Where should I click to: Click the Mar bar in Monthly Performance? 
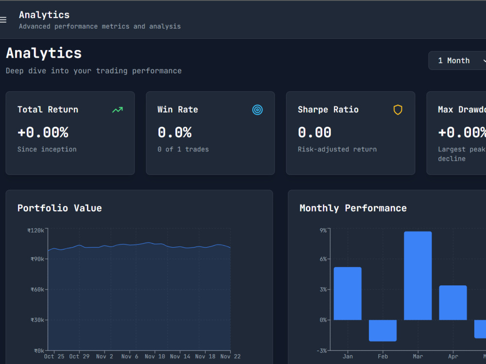click(x=418, y=276)
